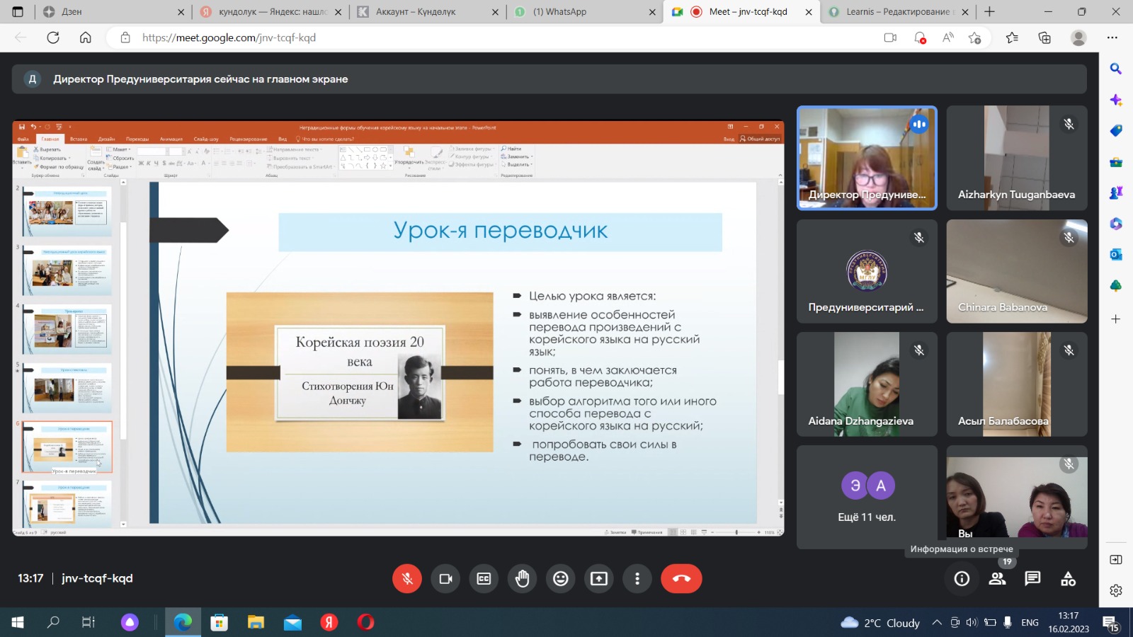Show hidden system tray icons
Screen dimensions: 1133x637
coord(937,623)
